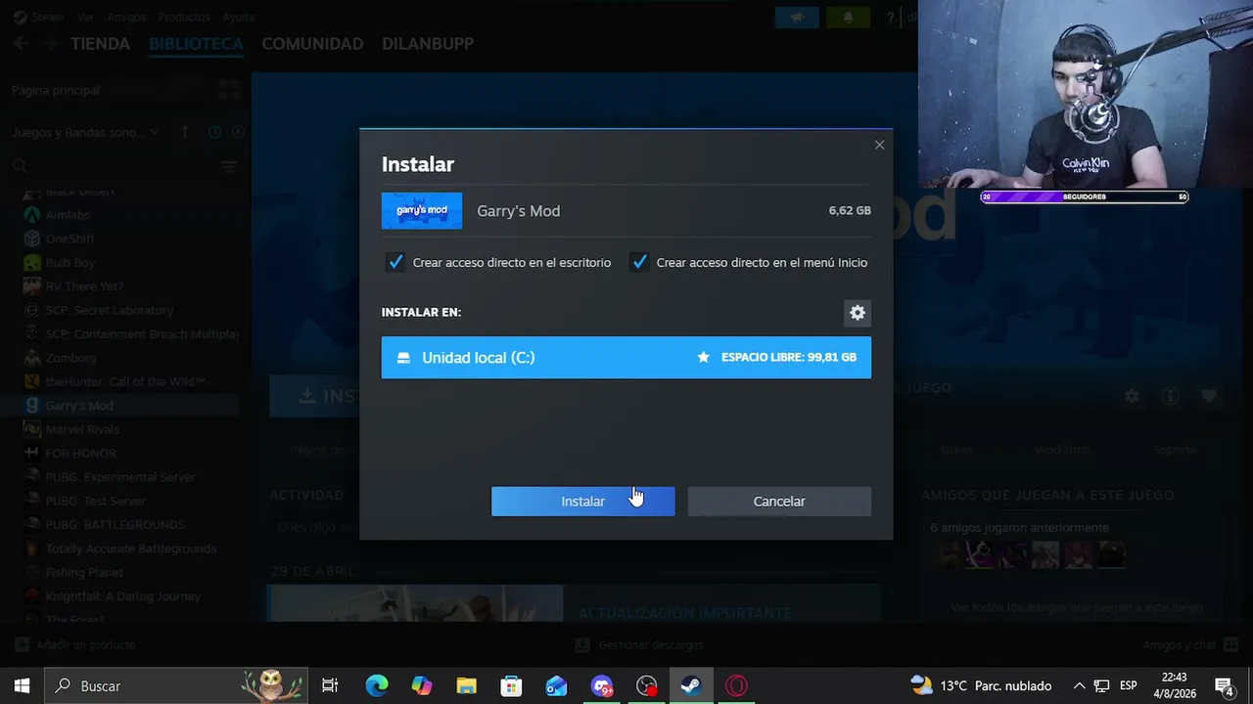Open the library advanced filters icon
The width and height of the screenshot is (1253, 704).
[229, 166]
